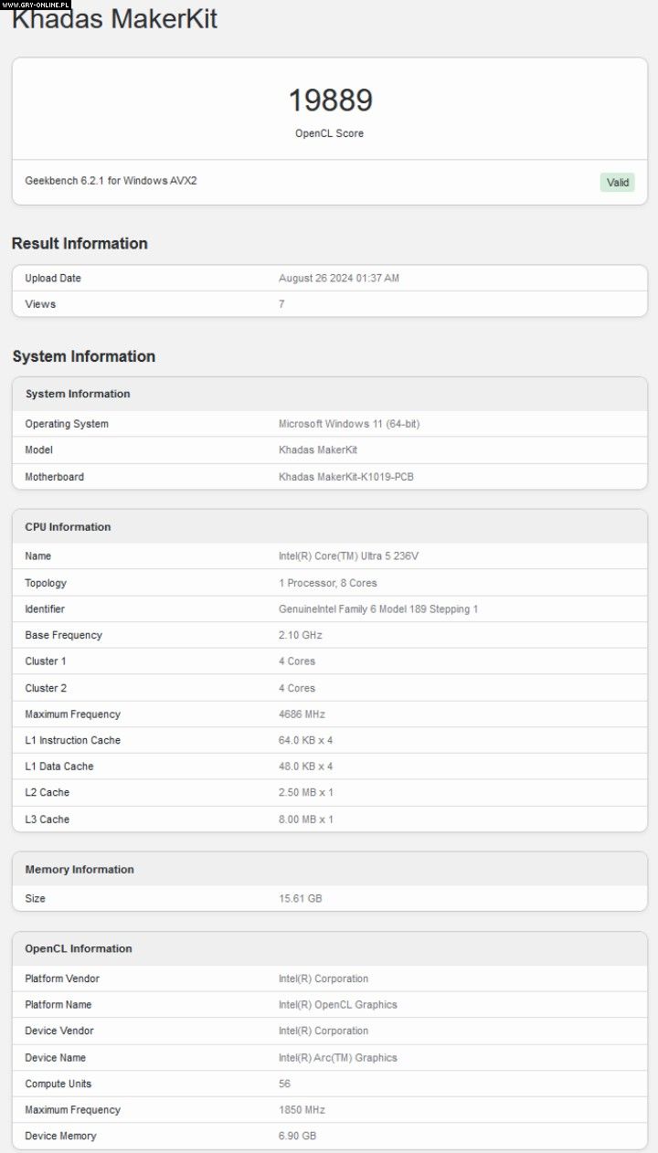Click the 19889 OpenCL score number
This screenshot has height=1153, width=658.
[330, 100]
